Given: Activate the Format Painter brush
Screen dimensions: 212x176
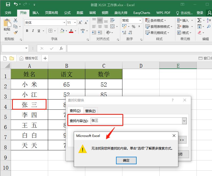Looking at the screenshot, I should coord(16,32).
